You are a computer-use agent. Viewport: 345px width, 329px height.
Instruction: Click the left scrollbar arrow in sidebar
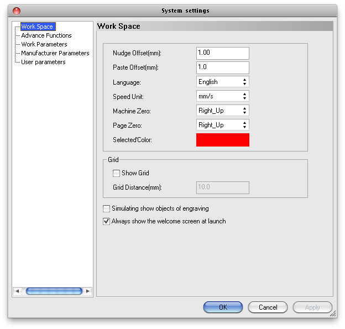click(x=18, y=291)
